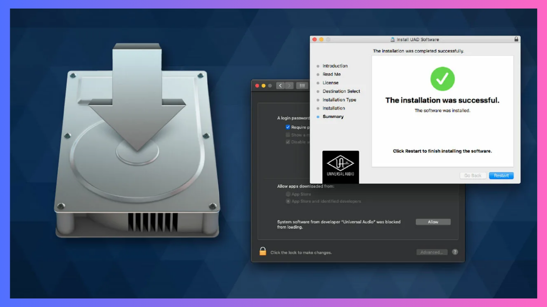This screenshot has height=307, width=547.
Task: Click 'Click the lock to make changes.' text
Action: click(301, 252)
